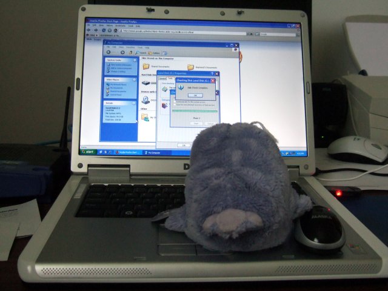Collapse the System Tasks panel
Viewport: 388px width, 291px height.
click(x=135, y=60)
